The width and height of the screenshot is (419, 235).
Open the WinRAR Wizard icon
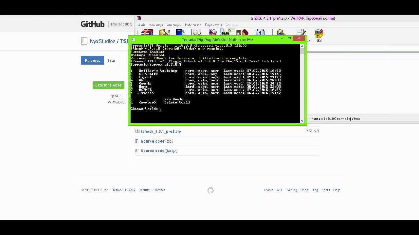coord(243,33)
